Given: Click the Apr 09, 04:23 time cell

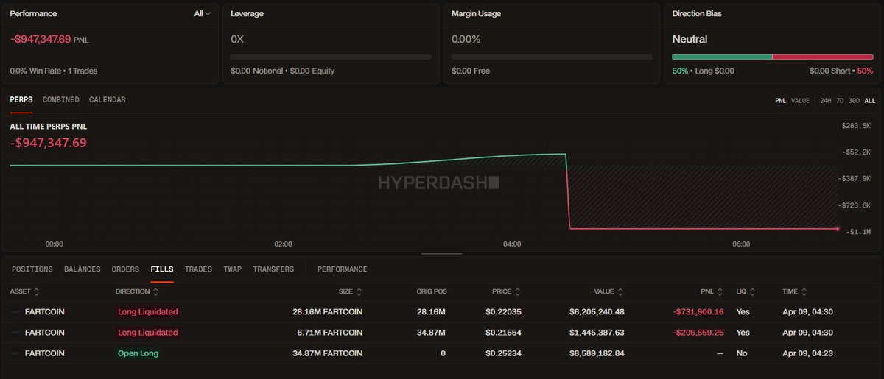Looking at the screenshot, I should point(807,353).
